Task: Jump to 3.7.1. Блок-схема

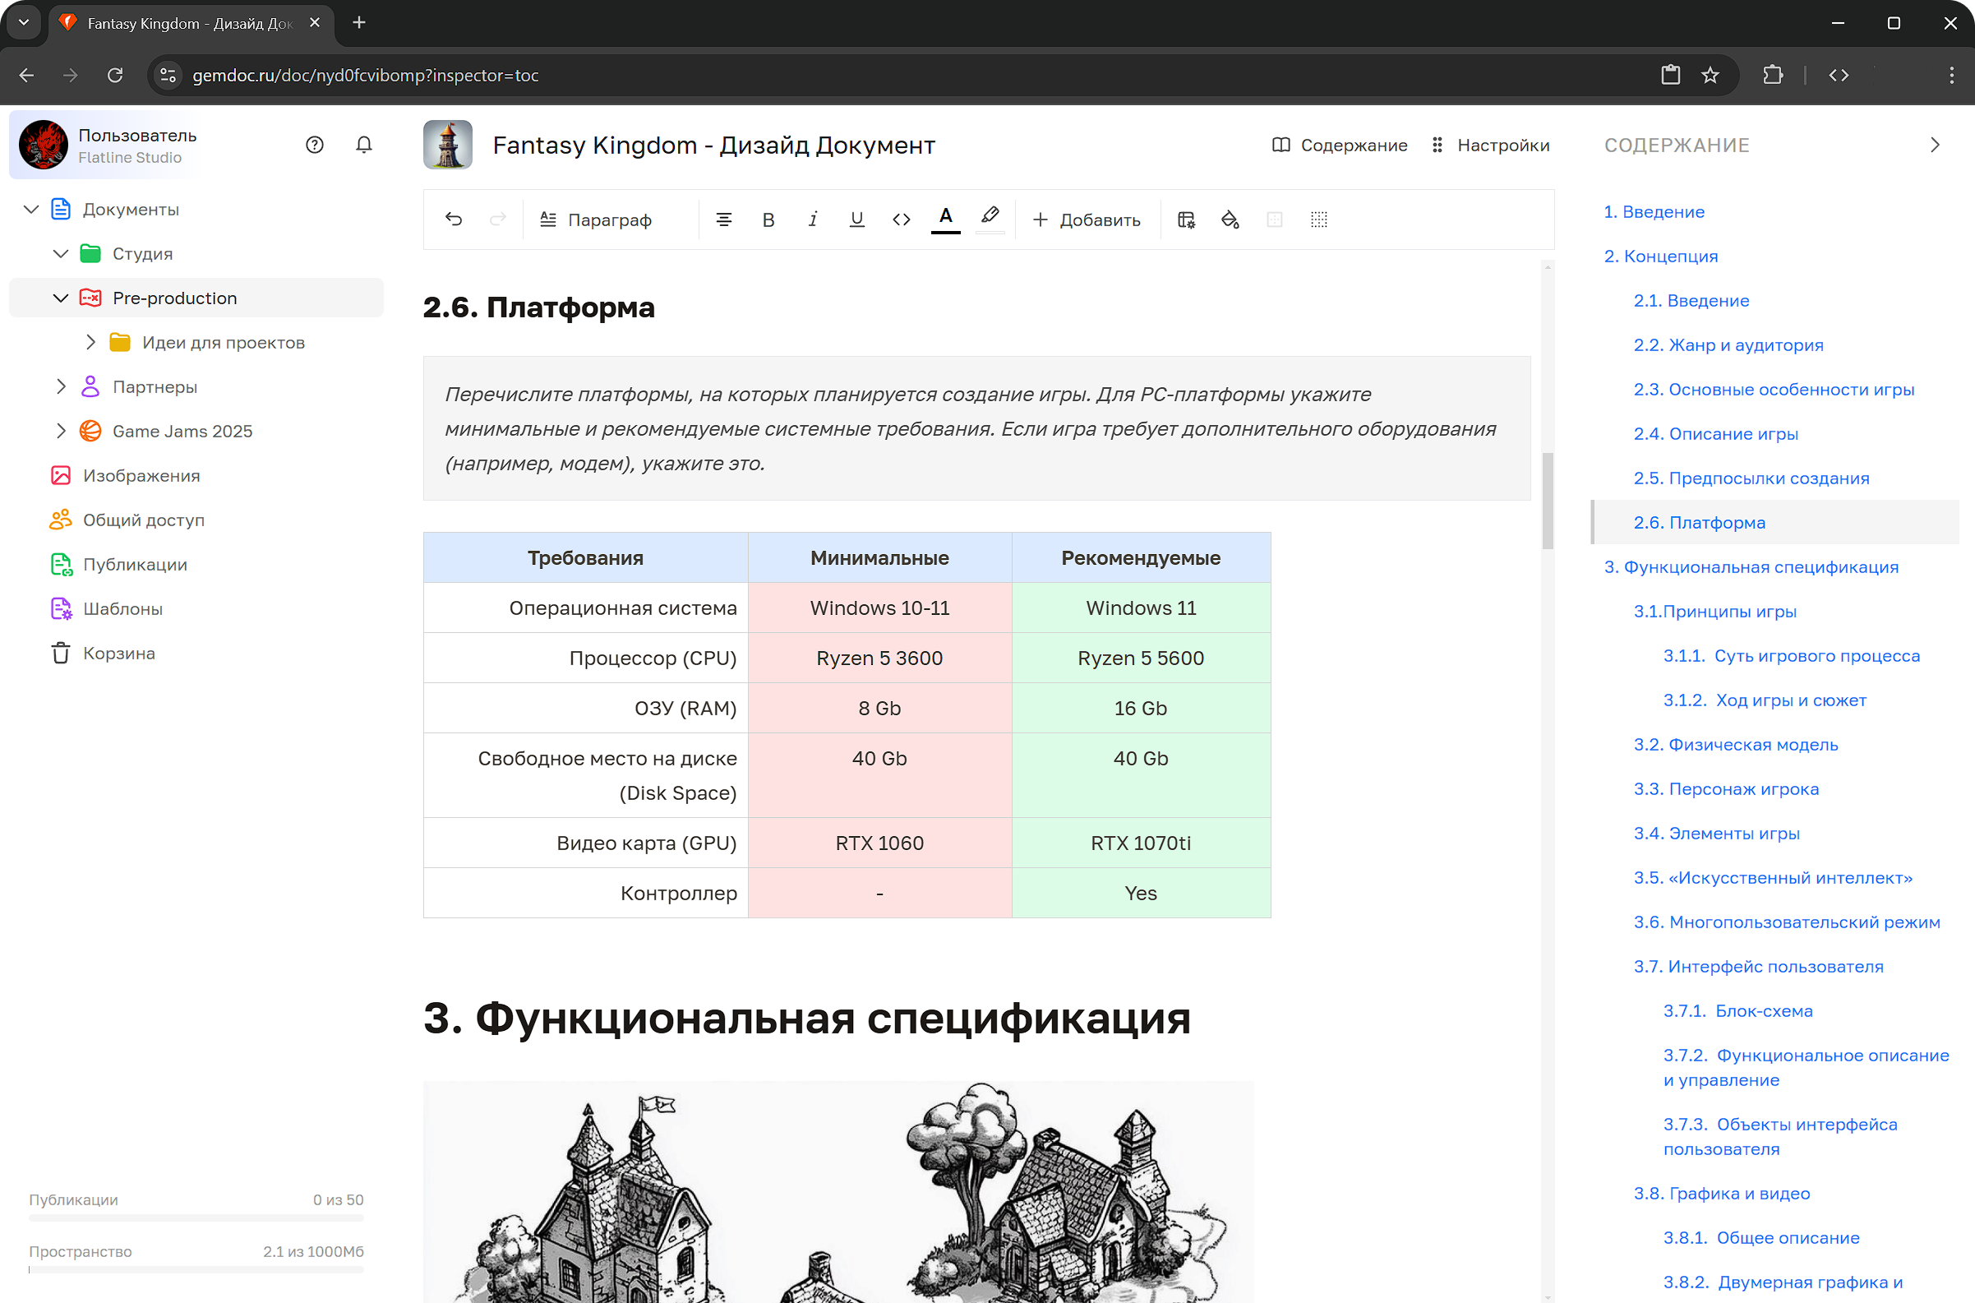Action: [1738, 1010]
